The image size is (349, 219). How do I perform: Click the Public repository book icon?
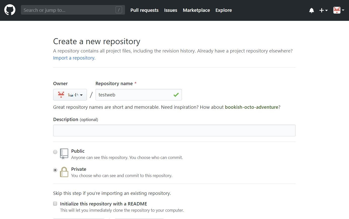[64, 154]
